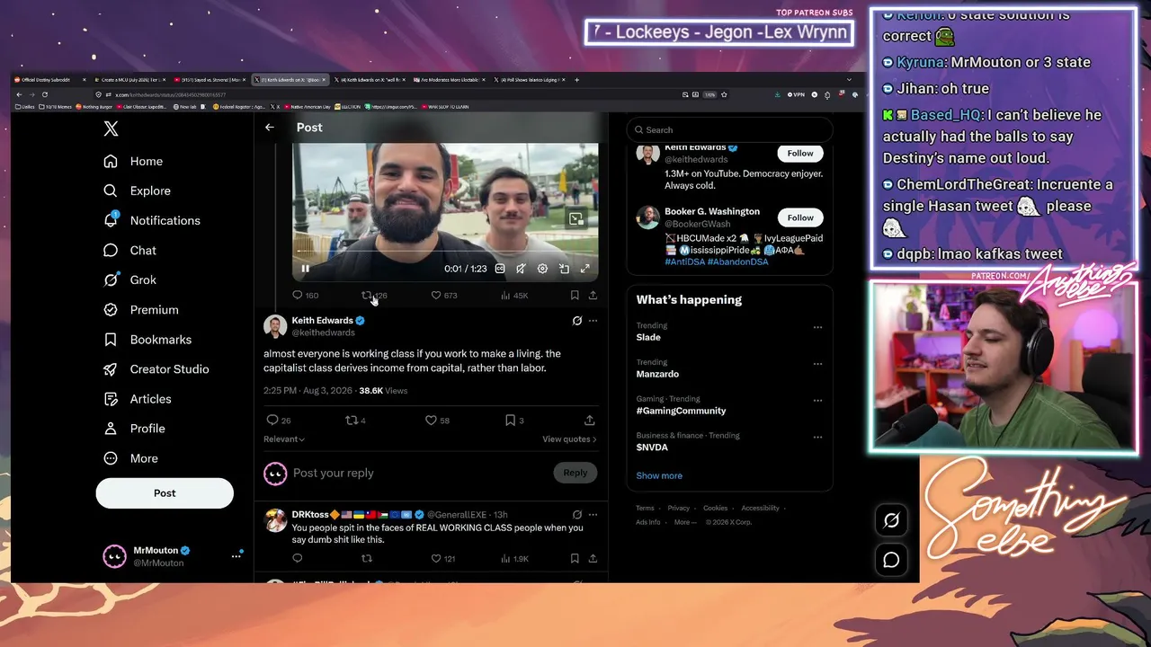Toggle closed captions on the video
Screen dimensions: 1151x647
click(500, 269)
